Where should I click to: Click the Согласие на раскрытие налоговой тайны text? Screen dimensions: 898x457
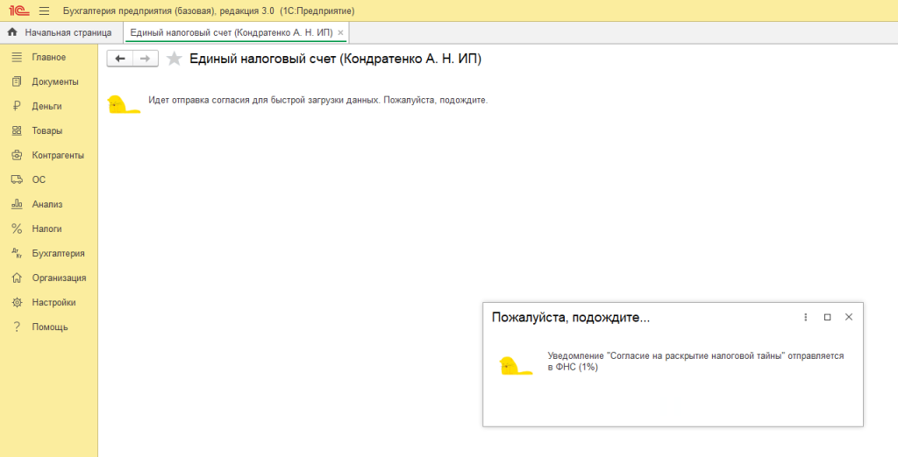(x=695, y=355)
